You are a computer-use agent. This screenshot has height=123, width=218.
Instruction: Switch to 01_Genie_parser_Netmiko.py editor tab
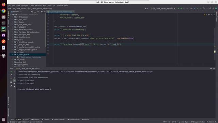pyautogui.click(x=61, y=12)
